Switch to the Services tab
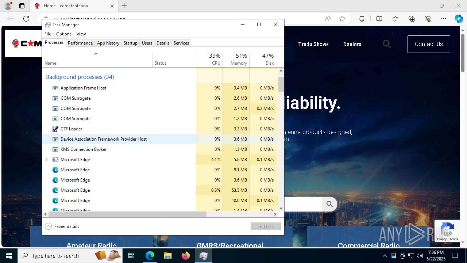This screenshot has width=467, height=263. pyautogui.click(x=181, y=43)
